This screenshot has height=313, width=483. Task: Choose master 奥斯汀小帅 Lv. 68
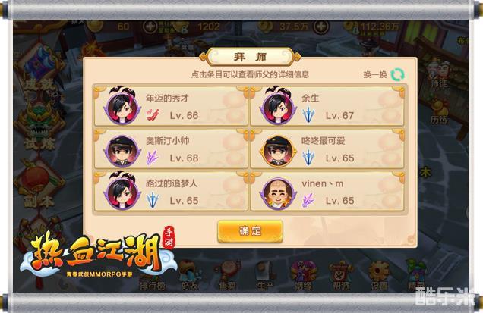point(171,149)
